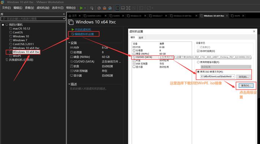Screen dimensions: 260x144
Task: Close the CentOS tab
Action: [123, 16]
